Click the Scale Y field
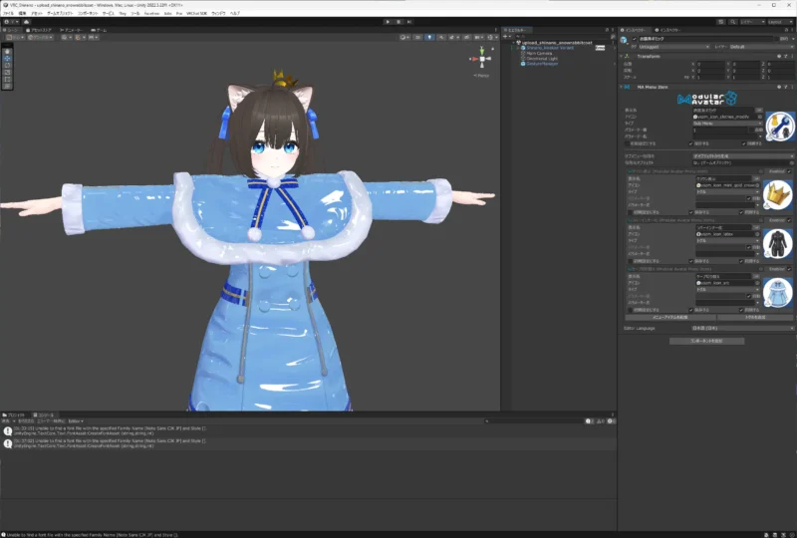This screenshot has width=797, height=538. point(744,78)
